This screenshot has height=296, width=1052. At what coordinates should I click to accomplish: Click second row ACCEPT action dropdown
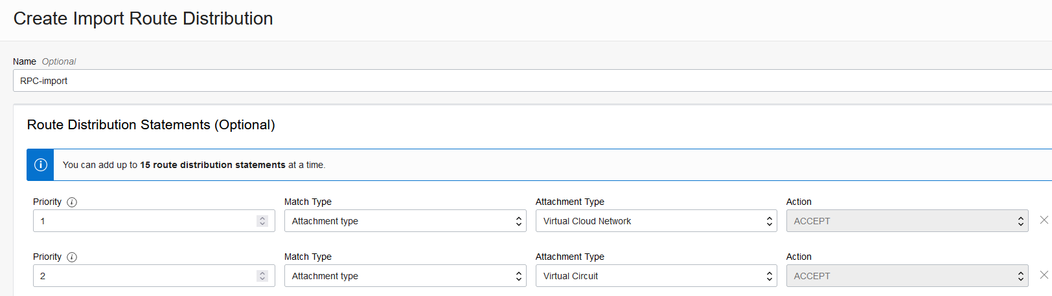906,276
